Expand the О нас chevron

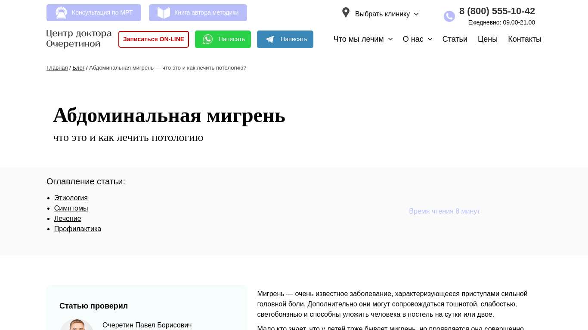tap(430, 39)
